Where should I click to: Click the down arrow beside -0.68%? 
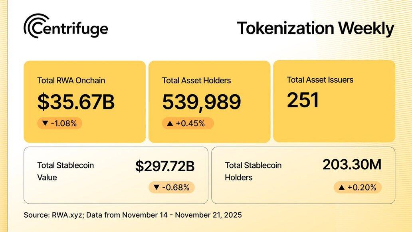pyautogui.click(x=156, y=187)
